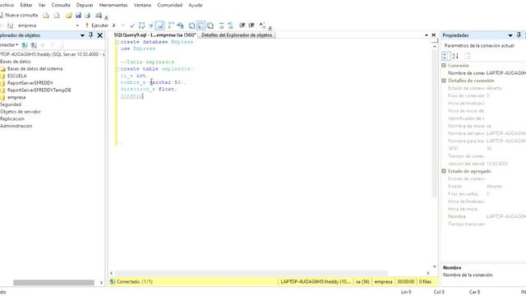Screen dimensions: 526x296
Task: Open the Depurar menu
Action: tap(85, 5)
